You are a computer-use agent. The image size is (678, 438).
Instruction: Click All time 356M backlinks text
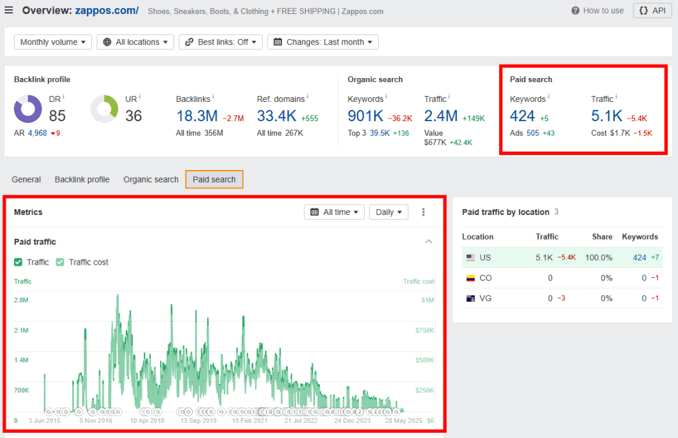(199, 133)
